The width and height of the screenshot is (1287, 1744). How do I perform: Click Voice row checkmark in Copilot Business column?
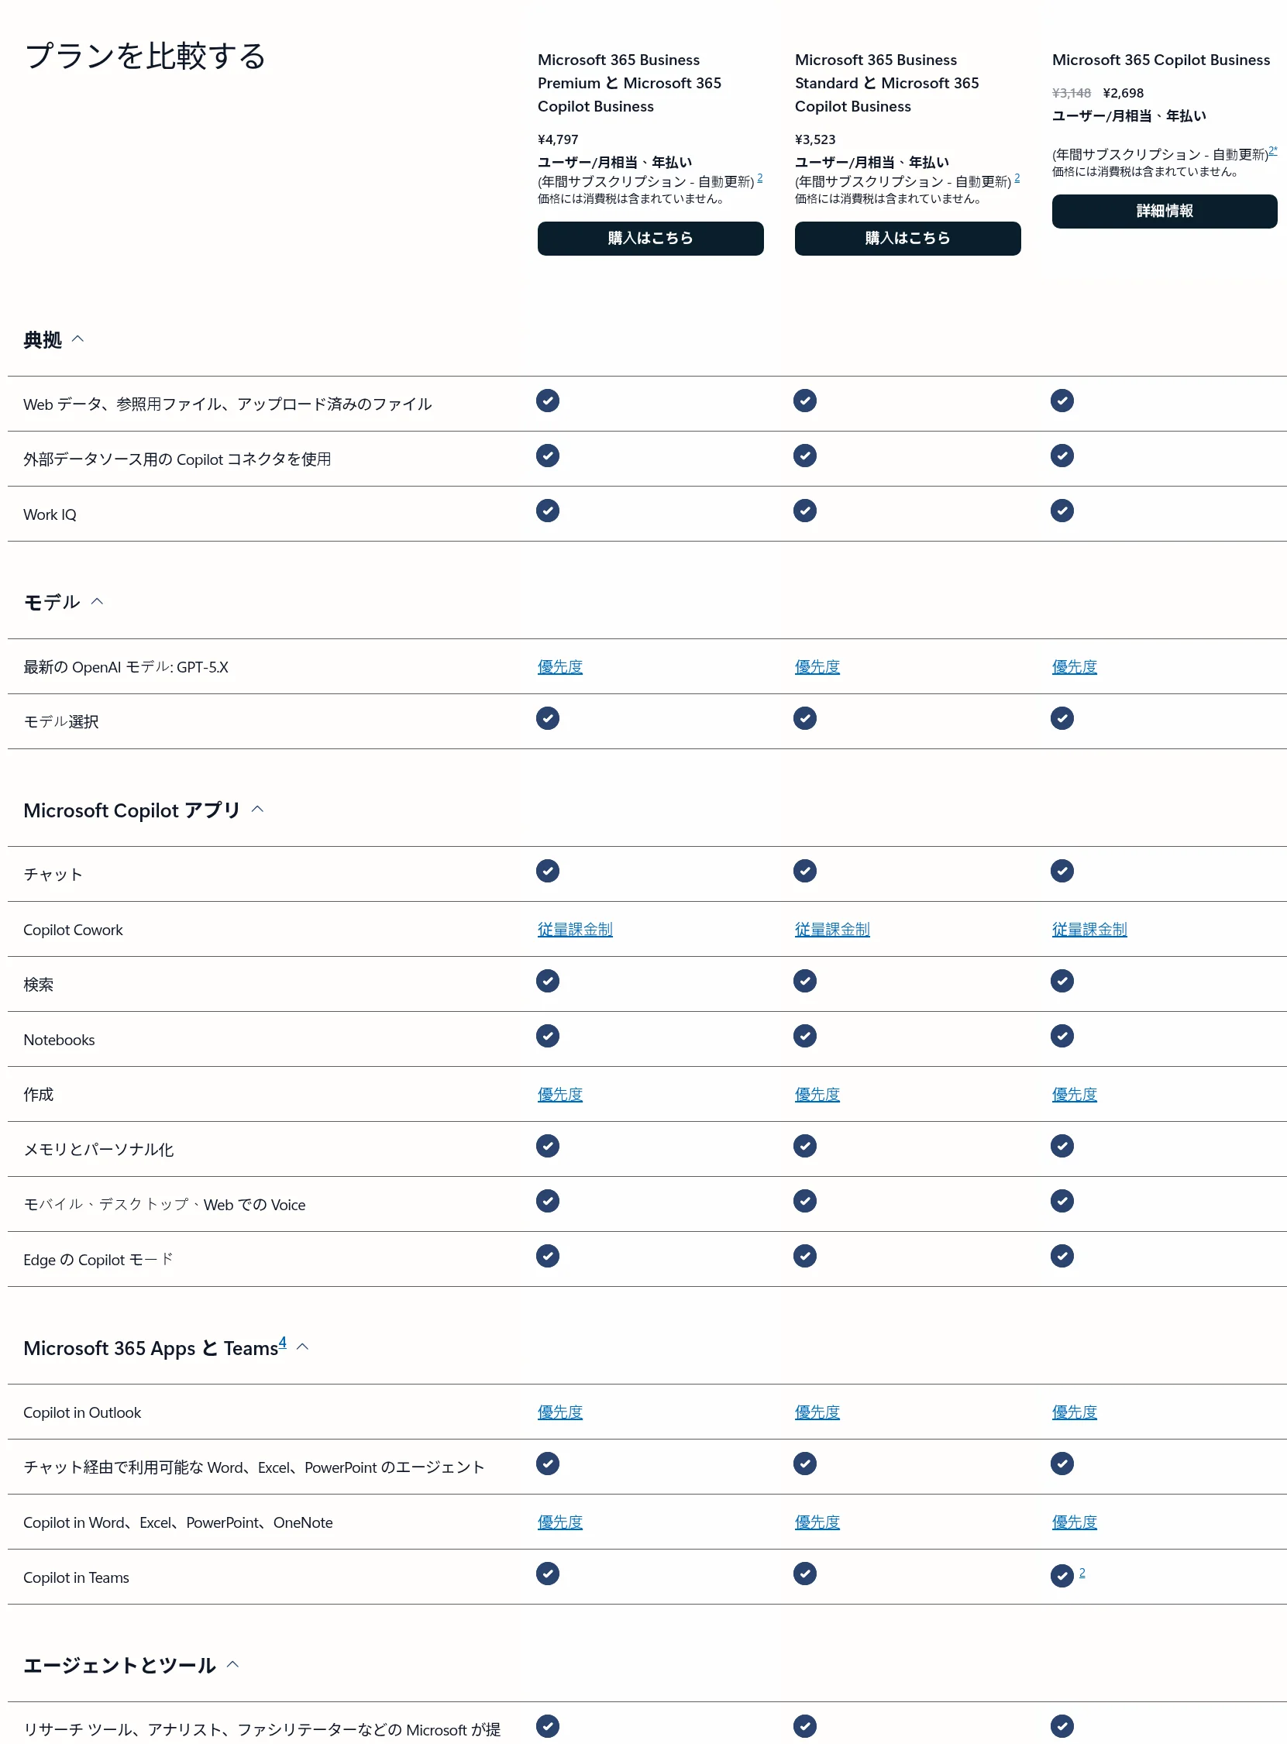1062,1201
